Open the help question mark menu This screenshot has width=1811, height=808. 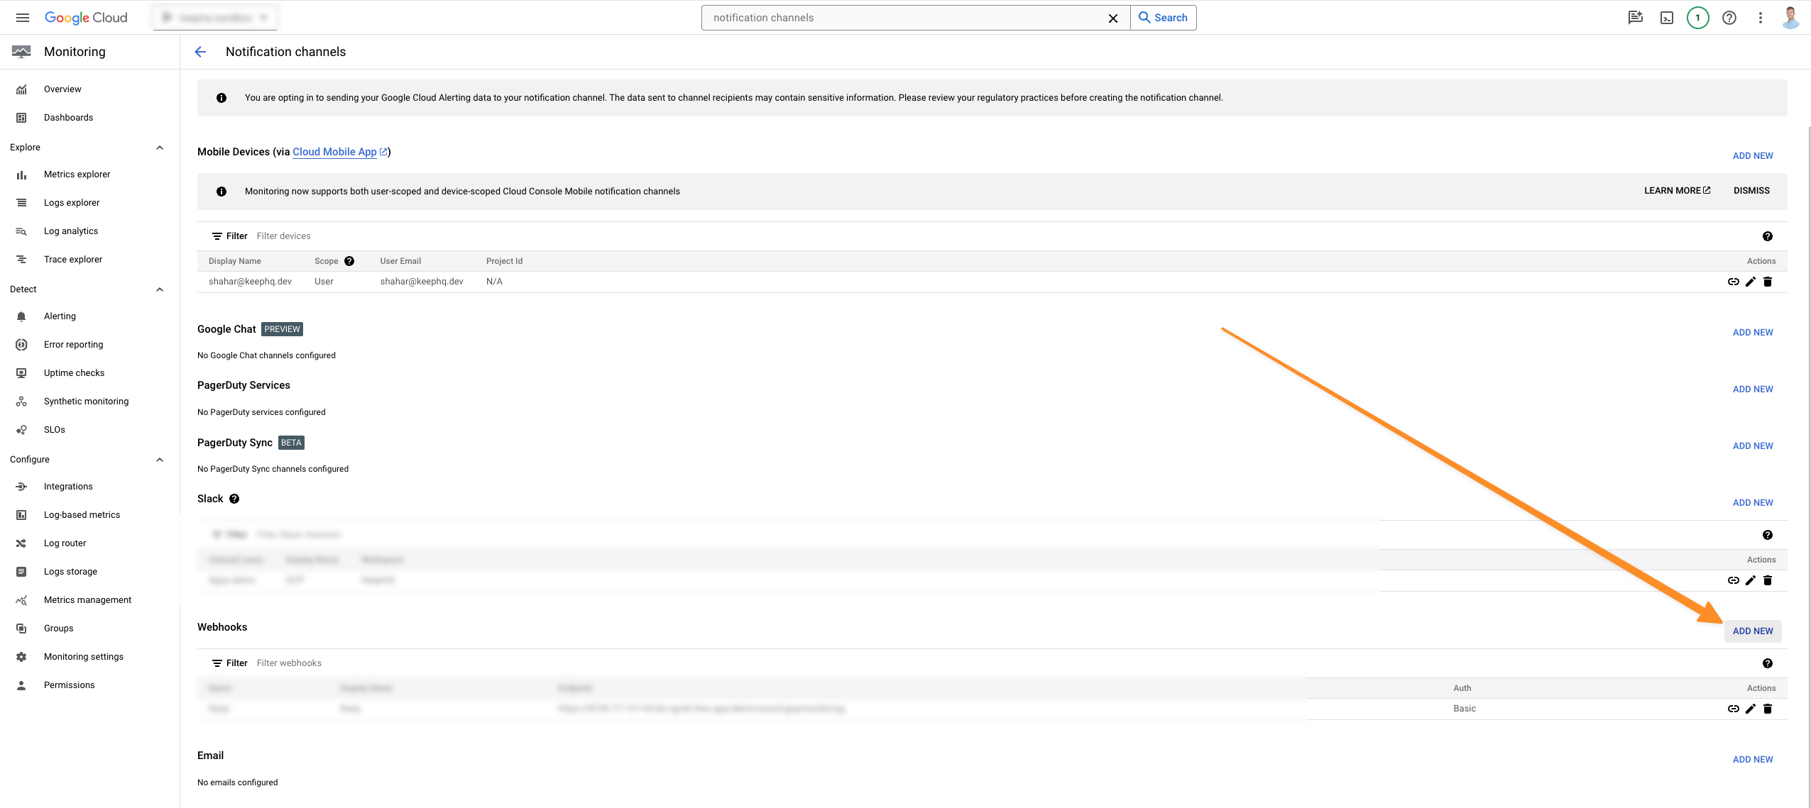coord(1729,18)
